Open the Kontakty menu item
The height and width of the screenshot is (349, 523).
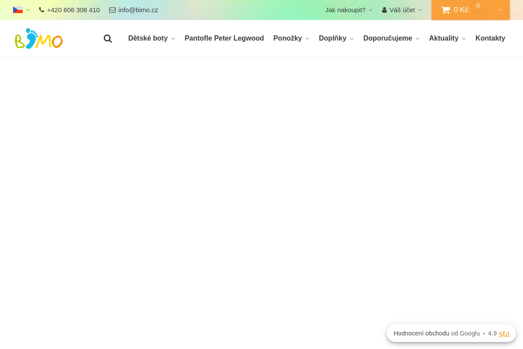[490, 38]
